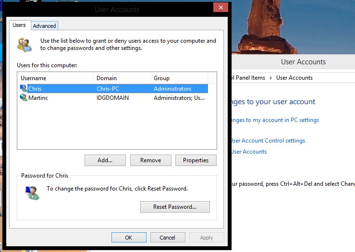Screen dimensions: 355x252
Task: Click the IDGDOMAIN domain cell
Action: click(x=112, y=98)
